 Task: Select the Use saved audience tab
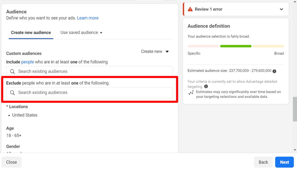(x=79, y=32)
